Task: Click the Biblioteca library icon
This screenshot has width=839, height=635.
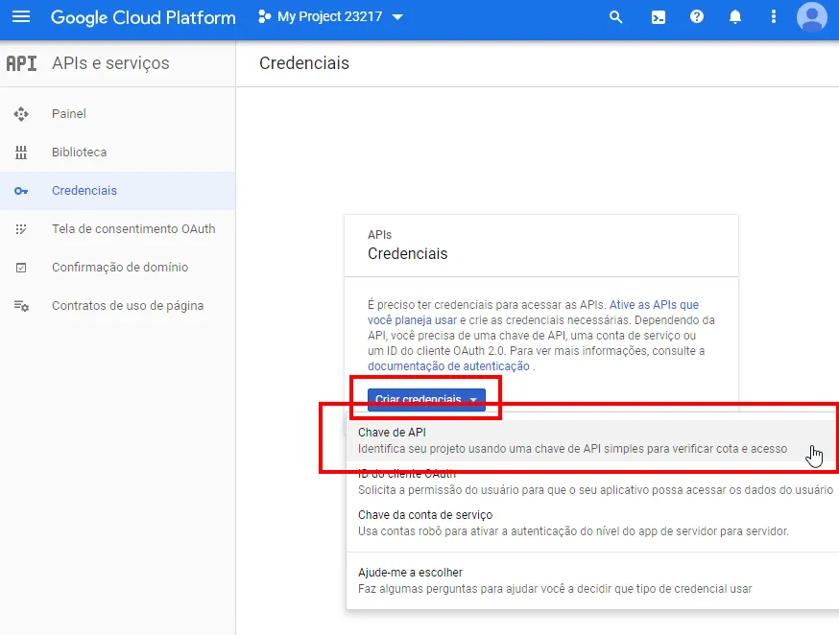Action: pos(20,153)
